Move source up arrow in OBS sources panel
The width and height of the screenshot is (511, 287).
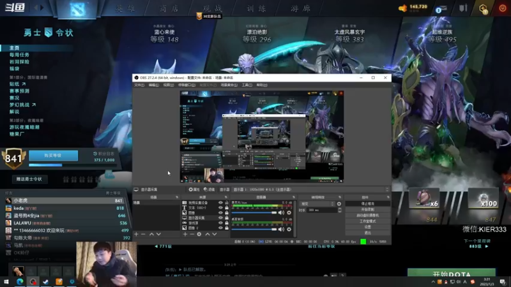207,234
